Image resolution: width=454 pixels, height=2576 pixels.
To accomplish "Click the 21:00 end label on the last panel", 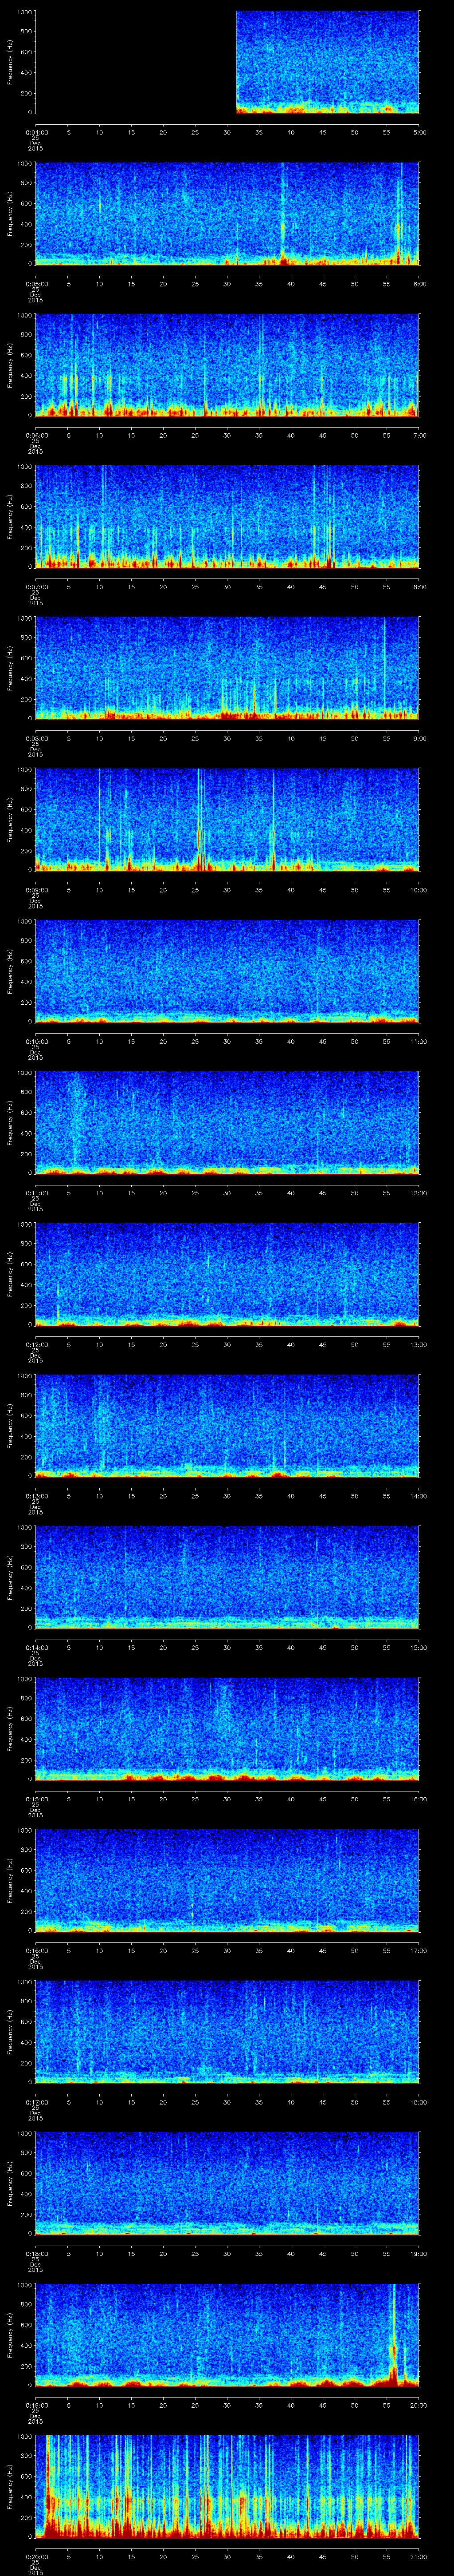I will (419, 2557).
